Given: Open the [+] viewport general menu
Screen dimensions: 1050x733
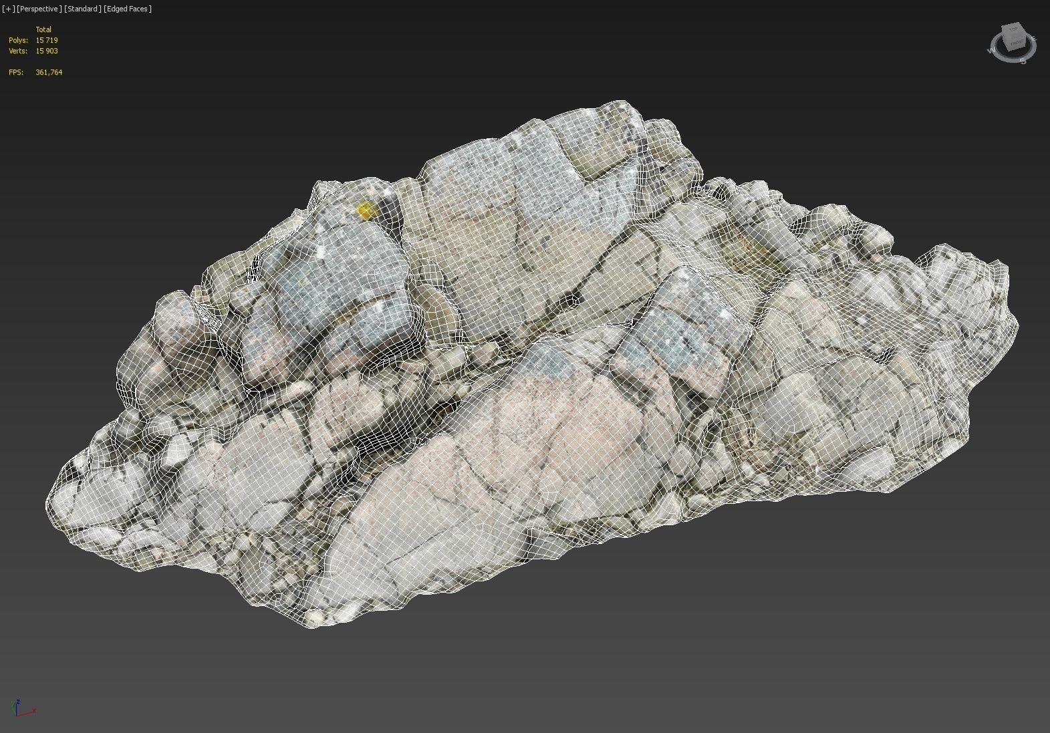Looking at the screenshot, I should tap(9, 9).
